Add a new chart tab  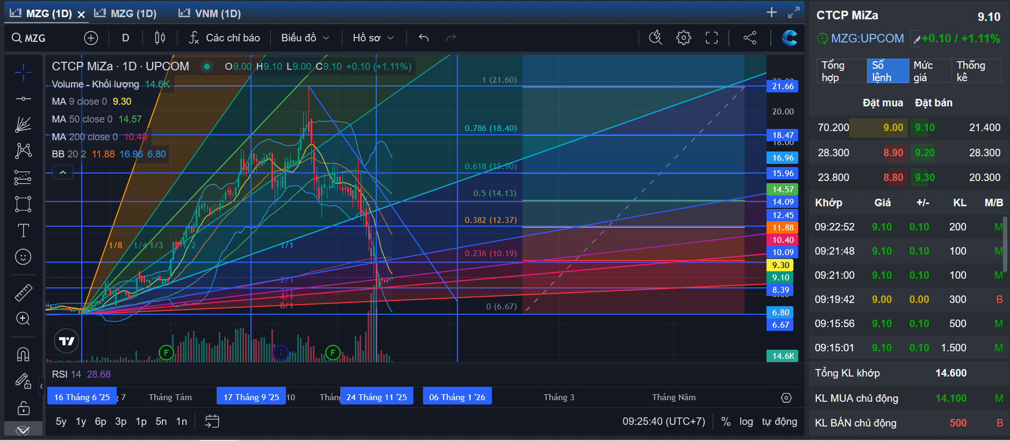(x=771, y=12)
